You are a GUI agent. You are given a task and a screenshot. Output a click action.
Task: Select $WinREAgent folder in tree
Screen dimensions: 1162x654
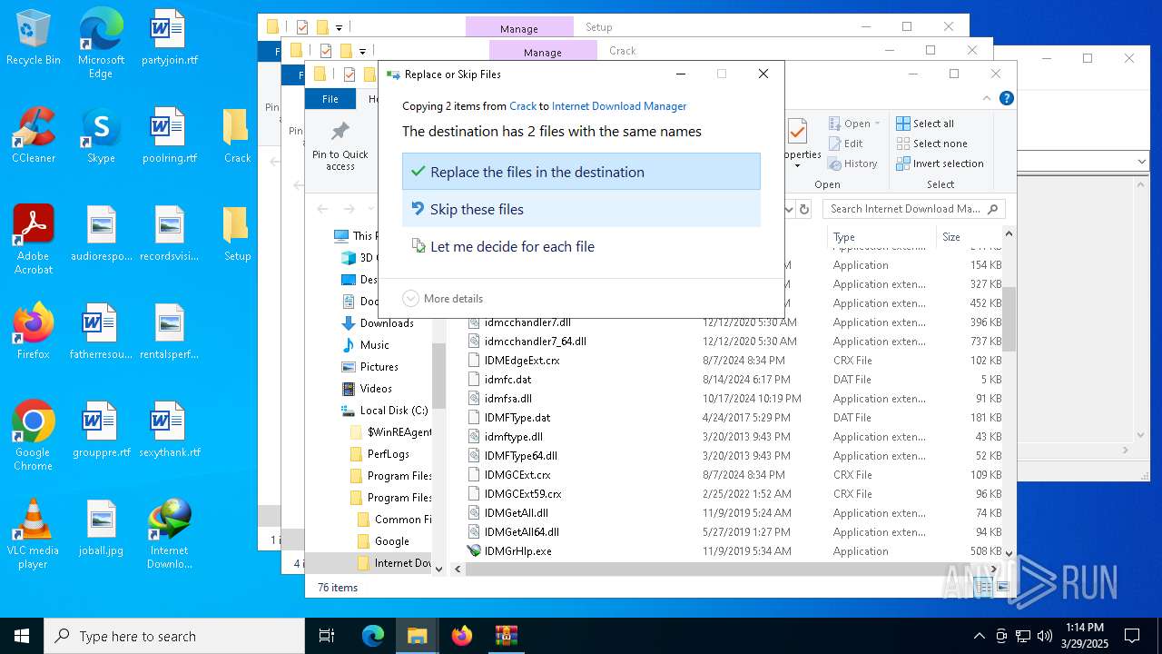tap(399, 432)
